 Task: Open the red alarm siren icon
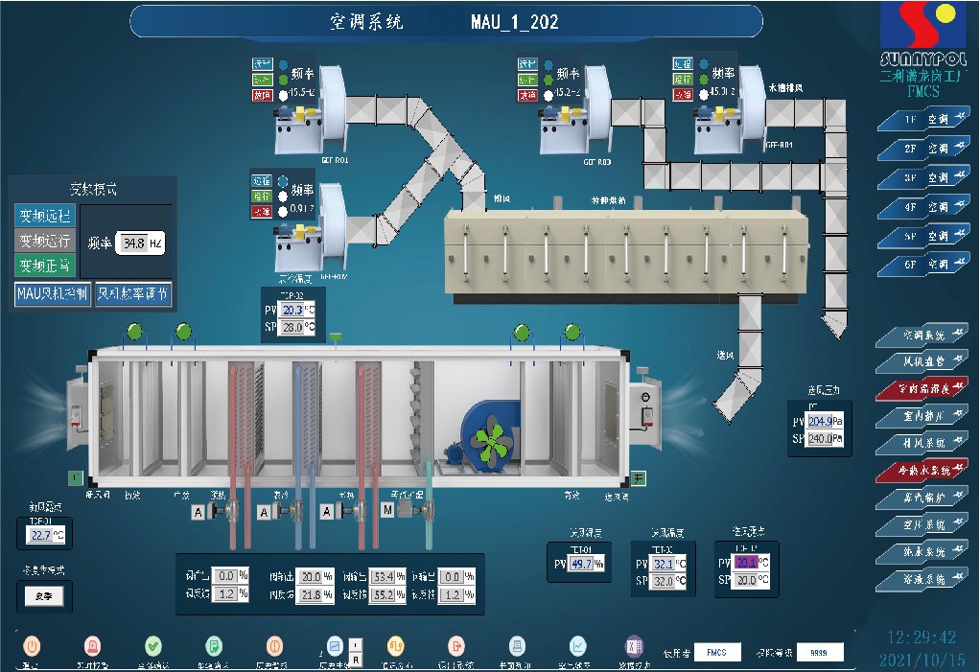point(92,645)
